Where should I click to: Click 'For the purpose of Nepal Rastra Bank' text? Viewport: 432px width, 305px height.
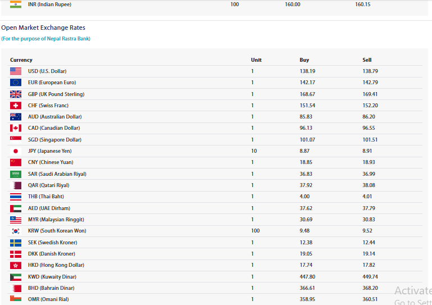(x=46, y=39)
